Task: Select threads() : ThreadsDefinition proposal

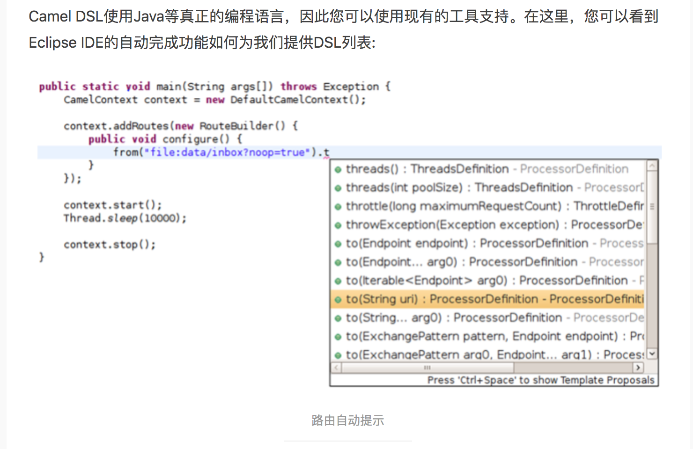Action: [x=488, y=169]
